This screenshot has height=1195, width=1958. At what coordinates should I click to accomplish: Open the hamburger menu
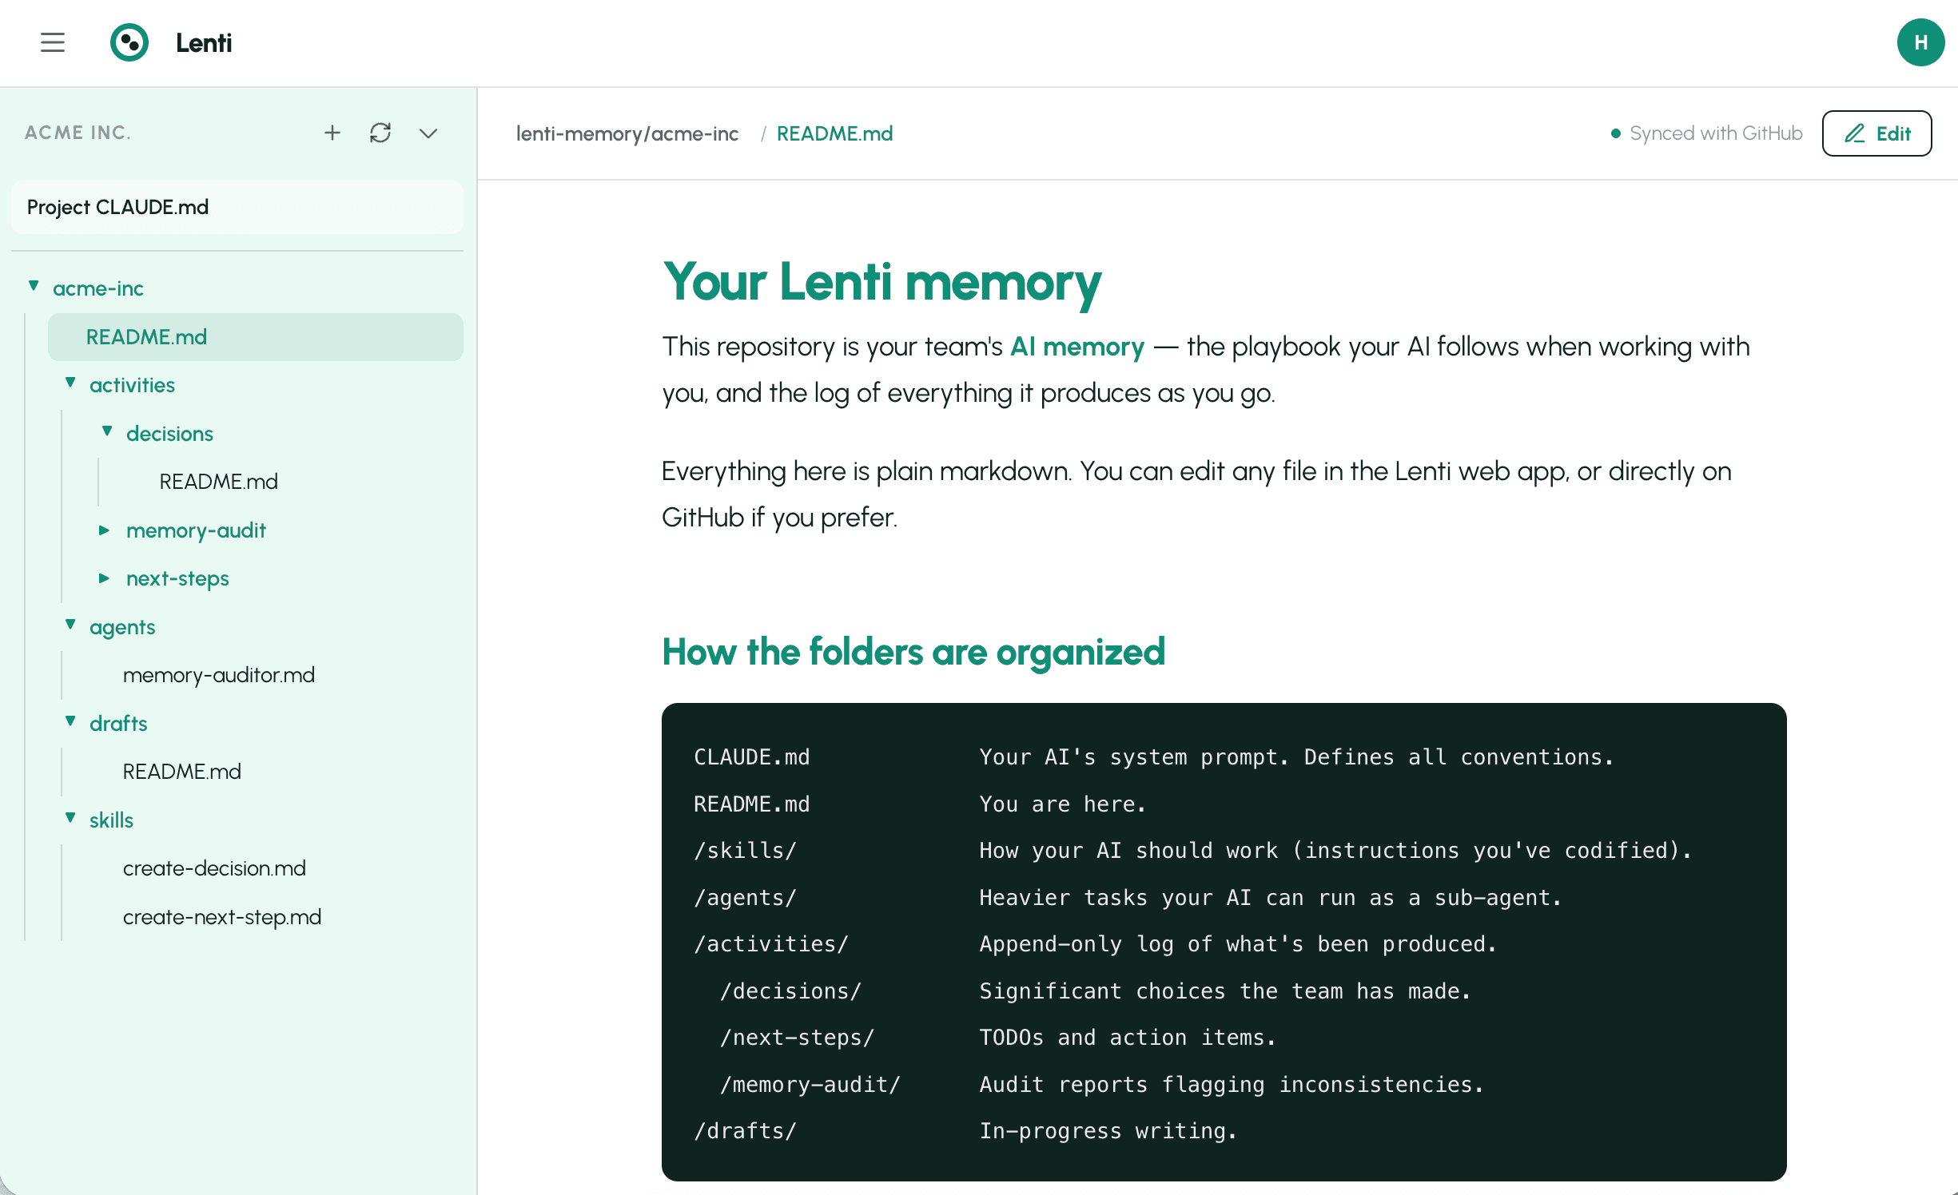[x=53, y=42]
